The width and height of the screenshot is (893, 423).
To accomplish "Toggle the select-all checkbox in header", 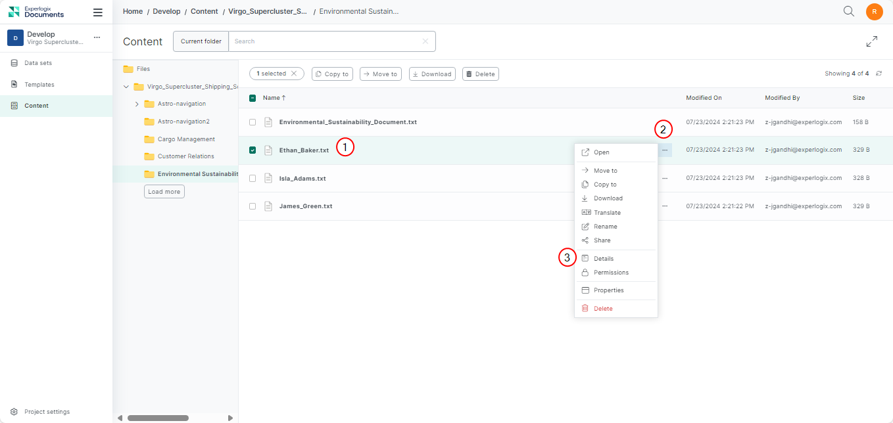I will click(x=253, y=98).
